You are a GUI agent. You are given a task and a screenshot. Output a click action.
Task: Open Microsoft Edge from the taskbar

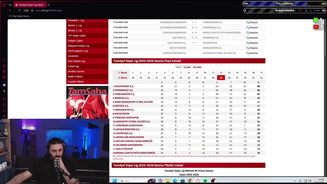[175, 181]
